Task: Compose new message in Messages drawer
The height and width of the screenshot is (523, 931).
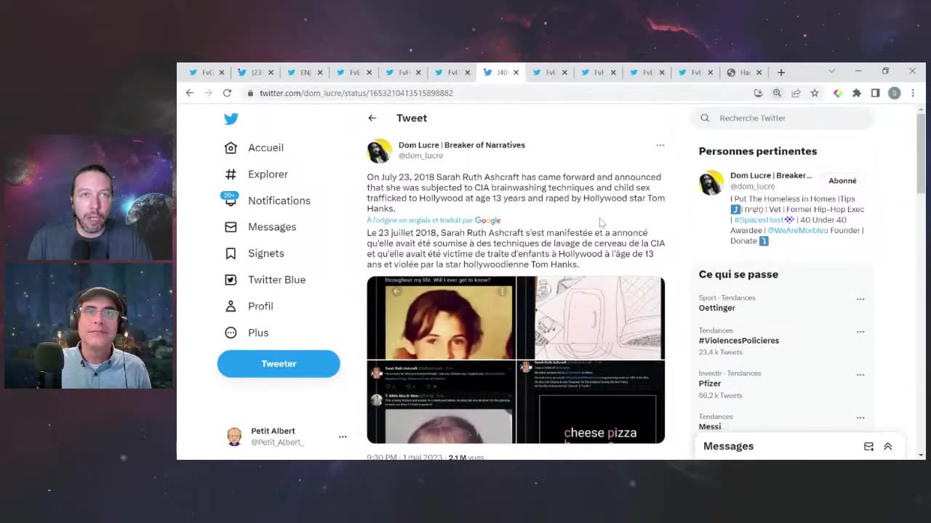Action: [868, 447]
